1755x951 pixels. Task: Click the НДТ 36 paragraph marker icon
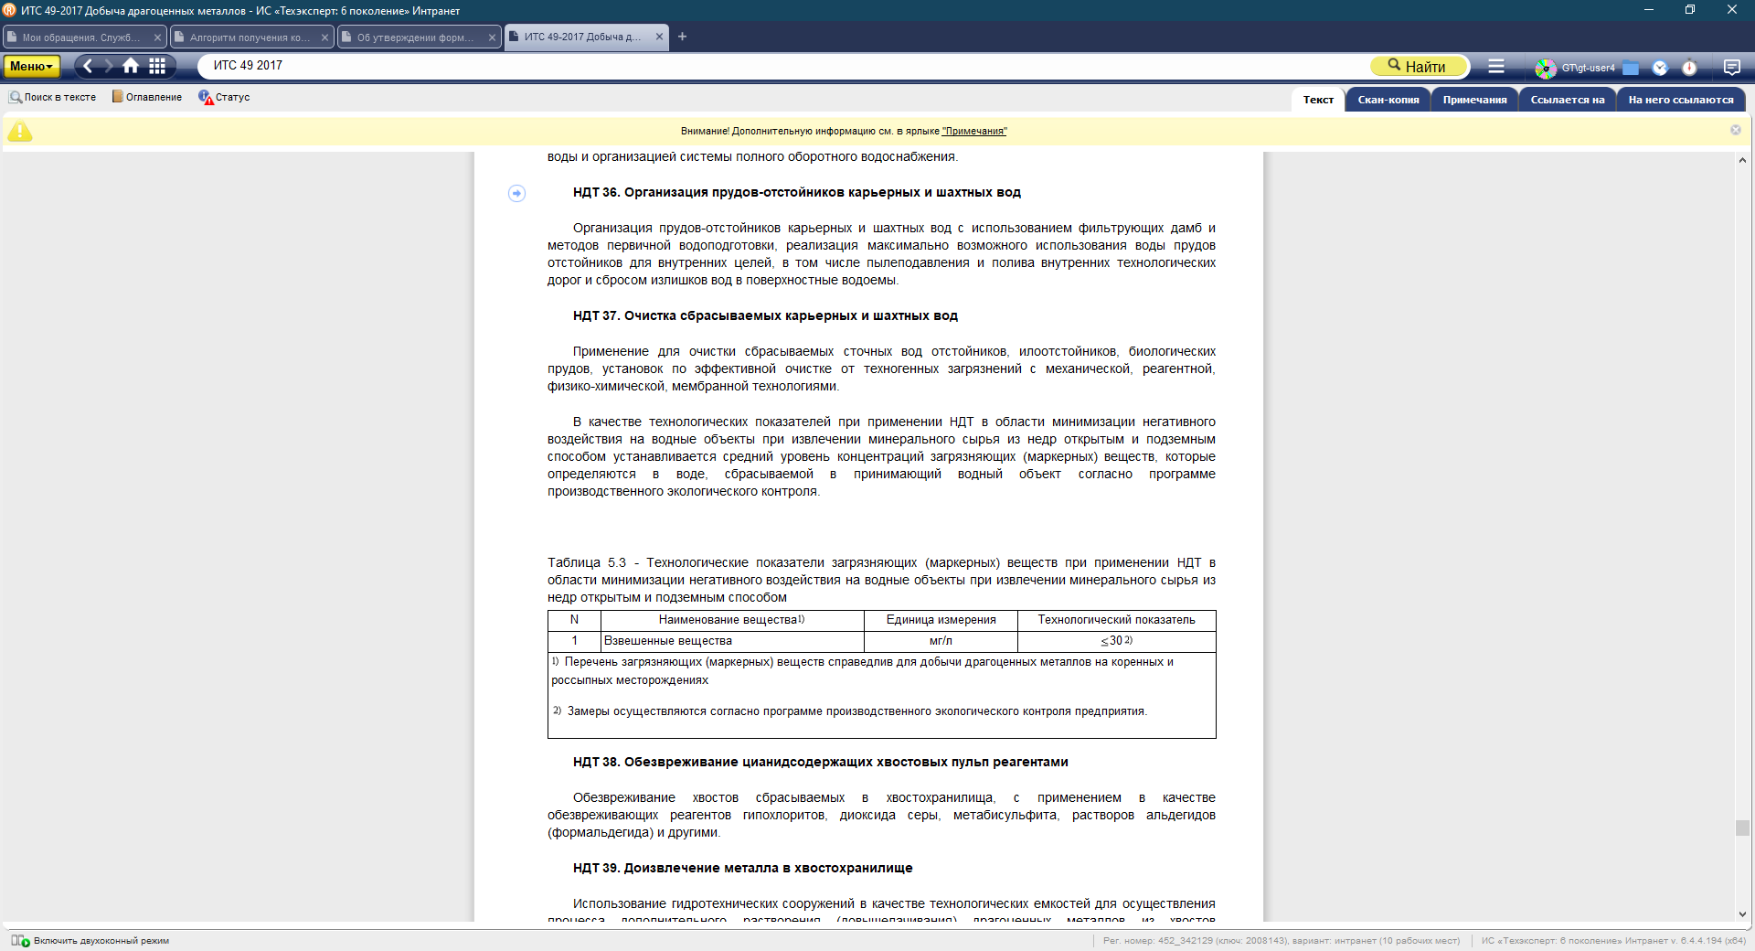pos(516,193)
